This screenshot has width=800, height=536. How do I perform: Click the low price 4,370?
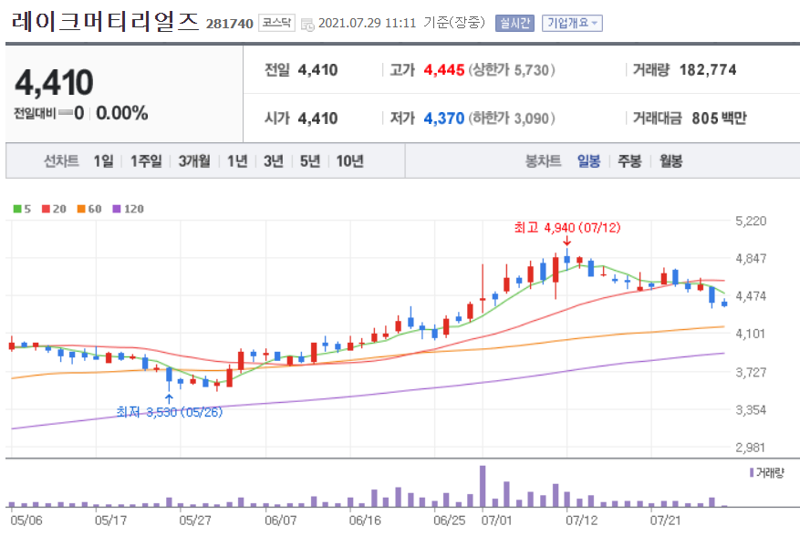tap(444, 119)
